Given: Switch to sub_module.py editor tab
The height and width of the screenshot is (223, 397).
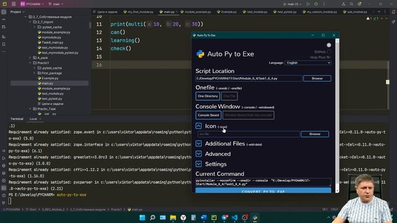Looking at the screenshot, I should [x=355, y=12].
